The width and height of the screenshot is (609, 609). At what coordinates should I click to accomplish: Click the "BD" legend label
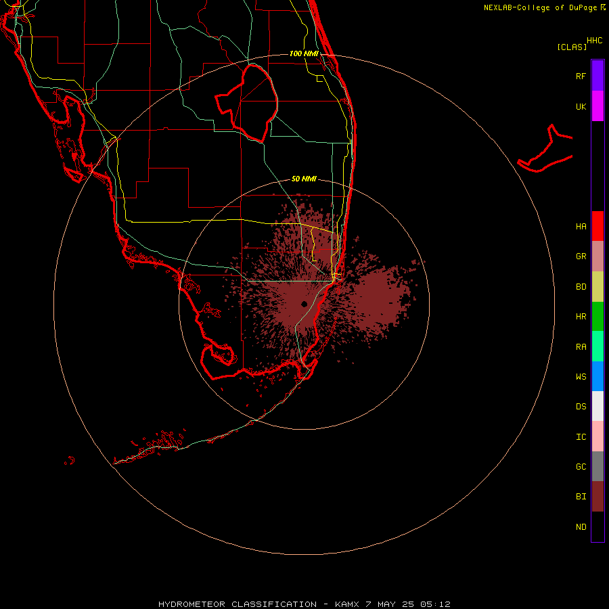pos(581,287)
